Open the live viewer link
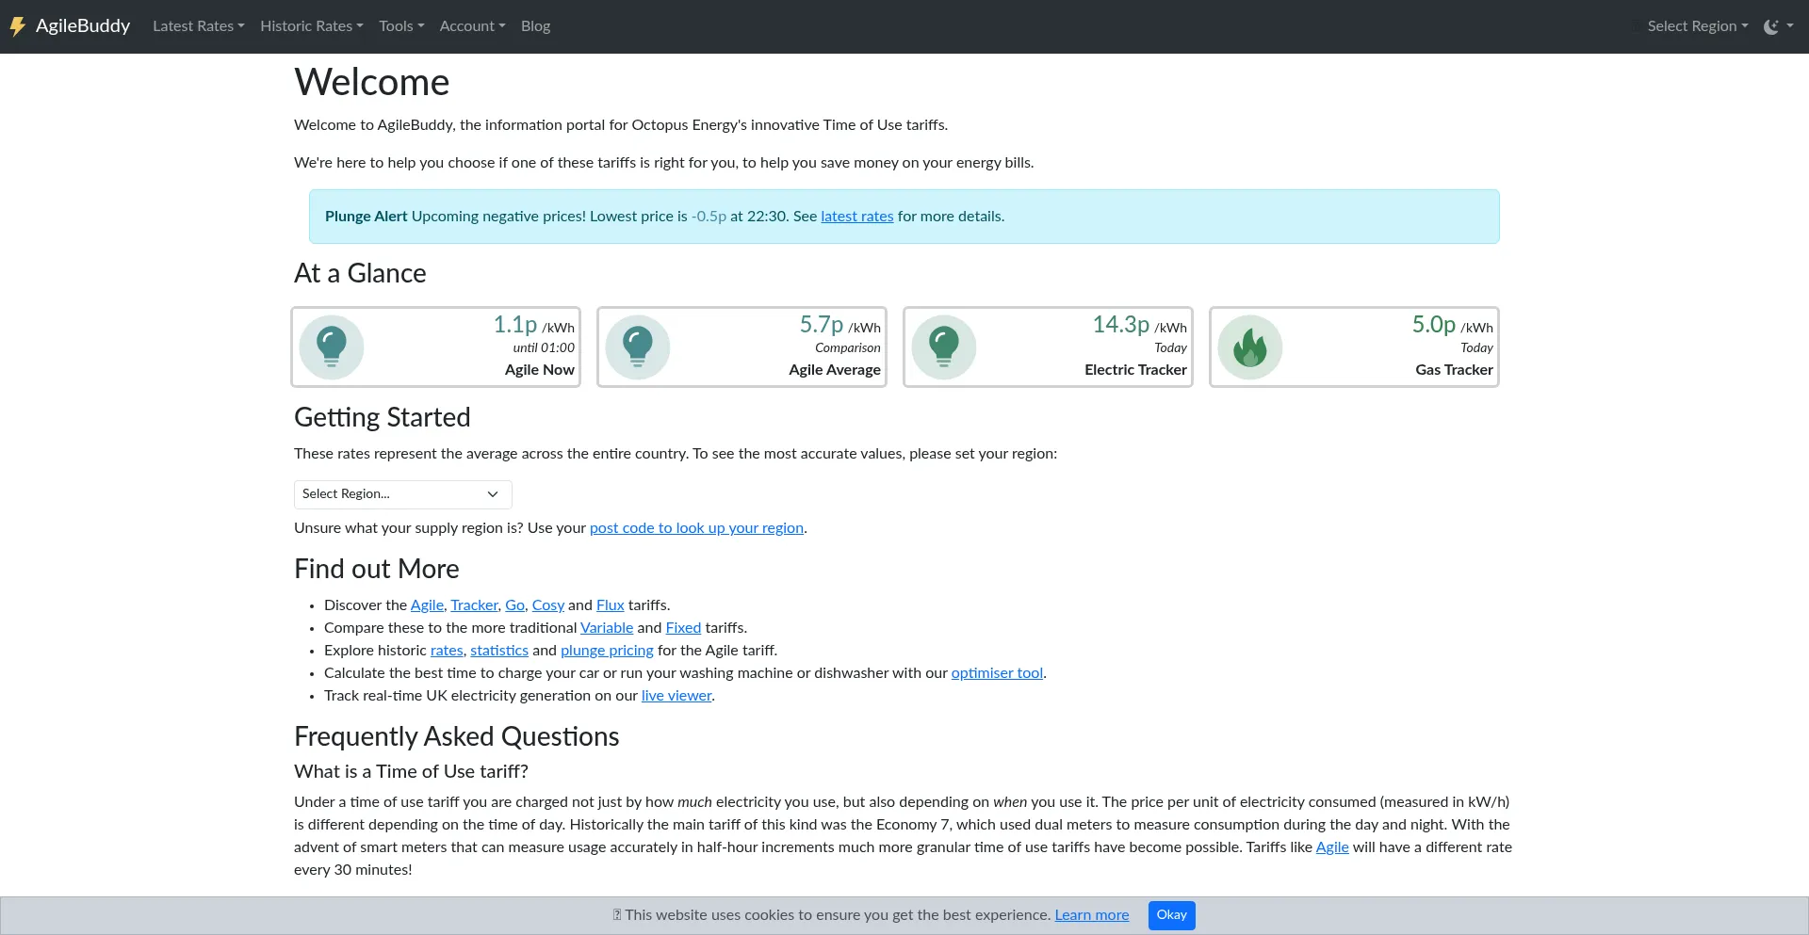The height and width of the screenshot is (935, 1809). (x=676, y=696)
